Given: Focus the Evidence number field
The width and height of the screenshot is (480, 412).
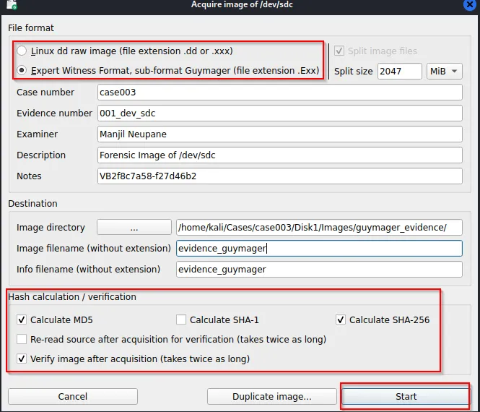Looking at the screenshot, I should [279, 113].
